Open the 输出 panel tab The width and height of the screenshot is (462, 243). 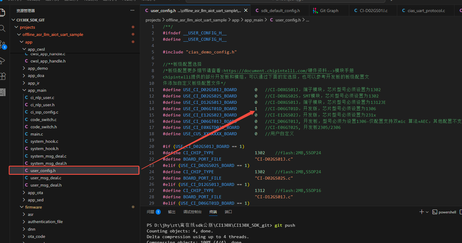click(172, 212)
